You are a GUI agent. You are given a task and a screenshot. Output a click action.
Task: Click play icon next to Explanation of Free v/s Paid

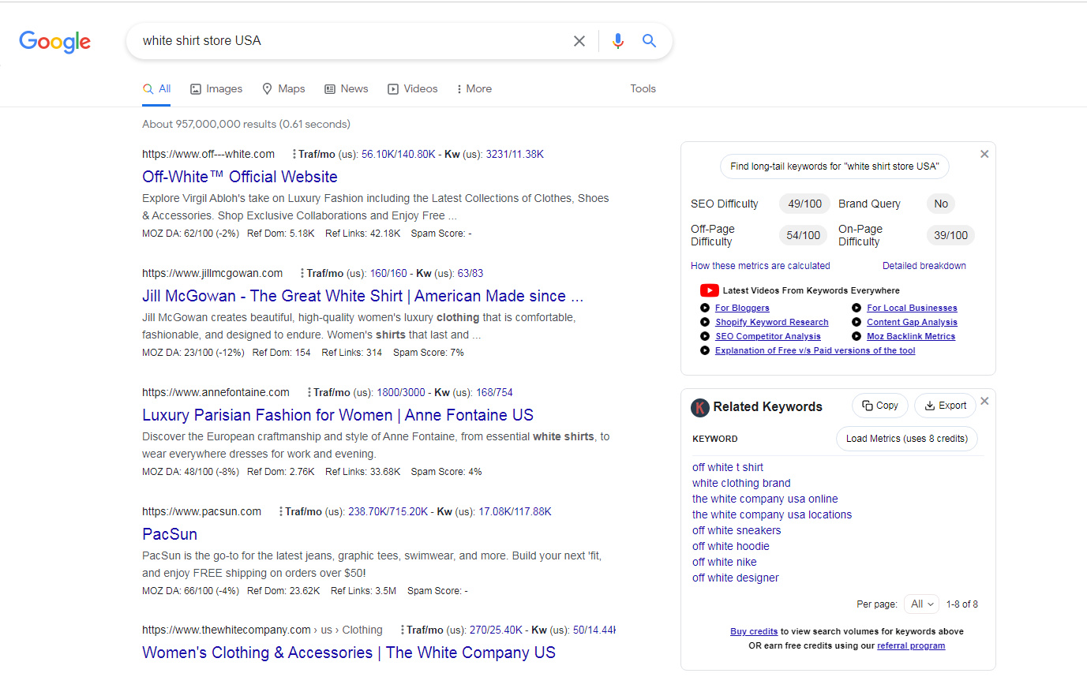click(x=705, y=350)
